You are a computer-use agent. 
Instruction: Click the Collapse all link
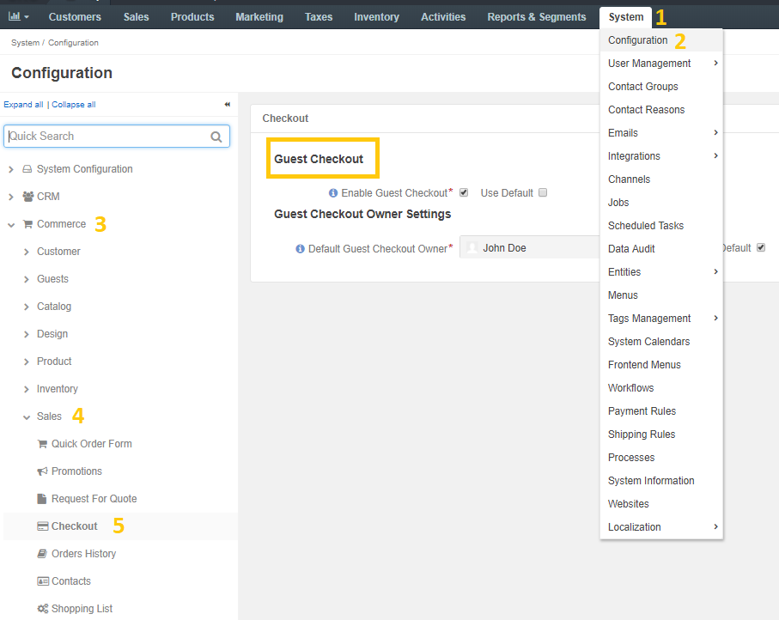(x=74, y=104)
